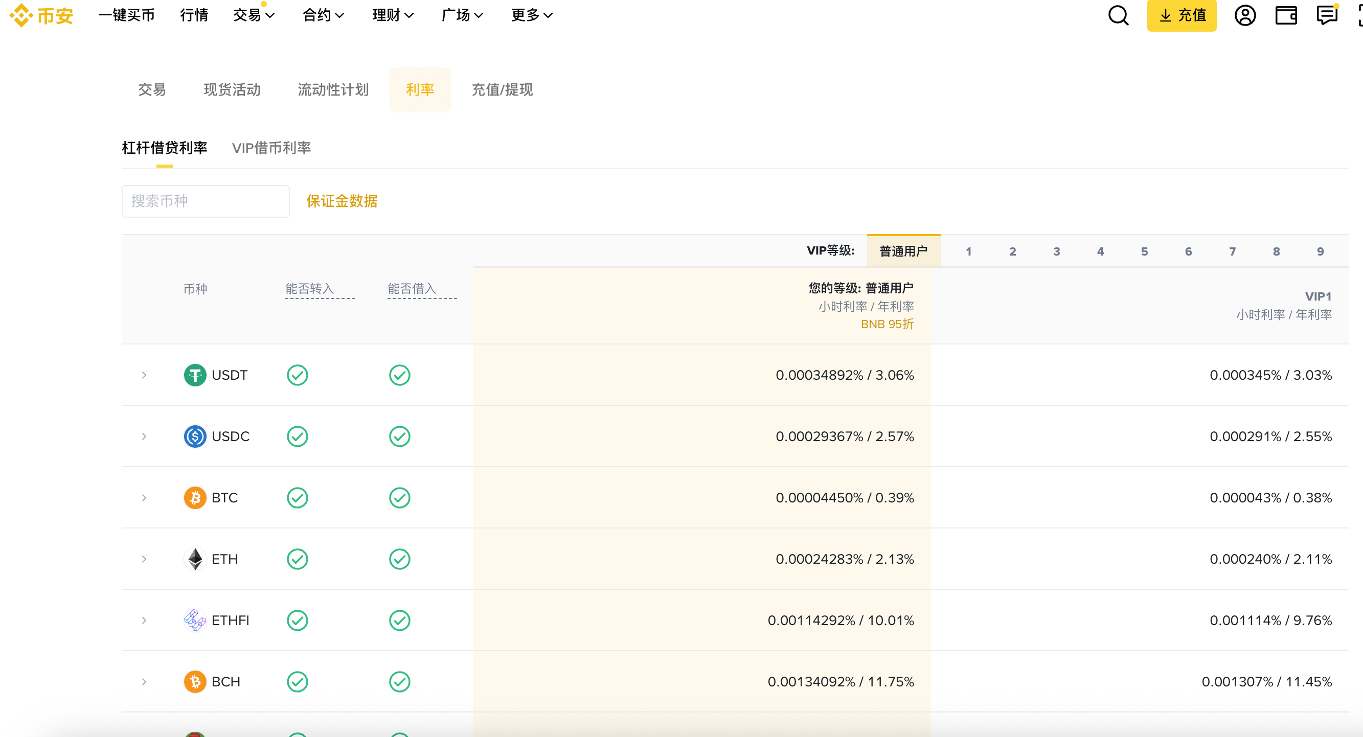Open the wallet icon in the top bar
This screenshot has height=737, width=1363.
(1287, 15)
